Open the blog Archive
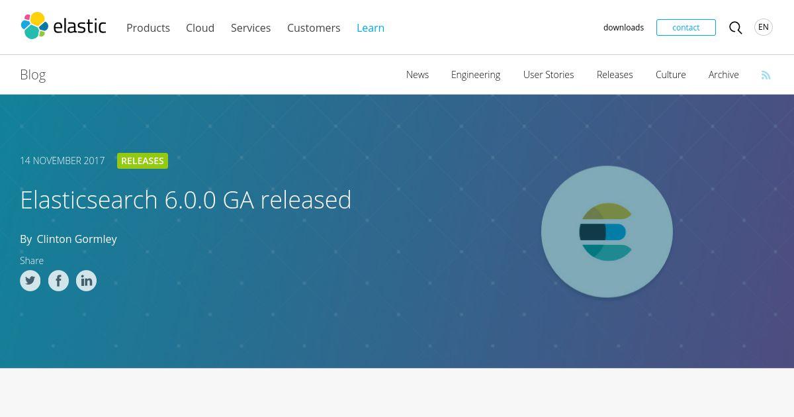 724,75
